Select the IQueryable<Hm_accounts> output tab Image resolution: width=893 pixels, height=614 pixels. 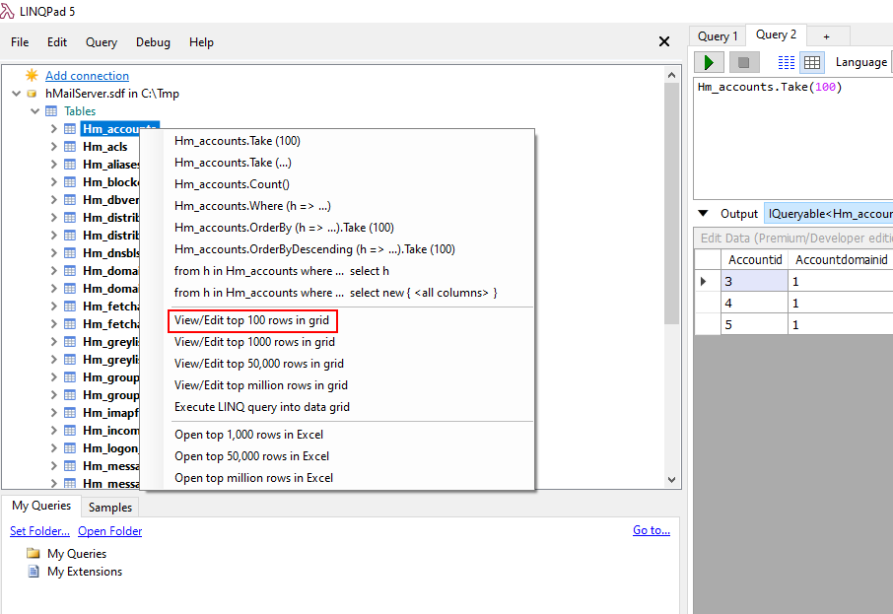[829, 214]
